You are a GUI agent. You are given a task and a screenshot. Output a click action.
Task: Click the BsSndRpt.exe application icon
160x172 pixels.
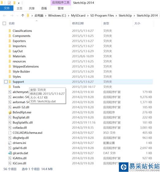click(10, 112)
